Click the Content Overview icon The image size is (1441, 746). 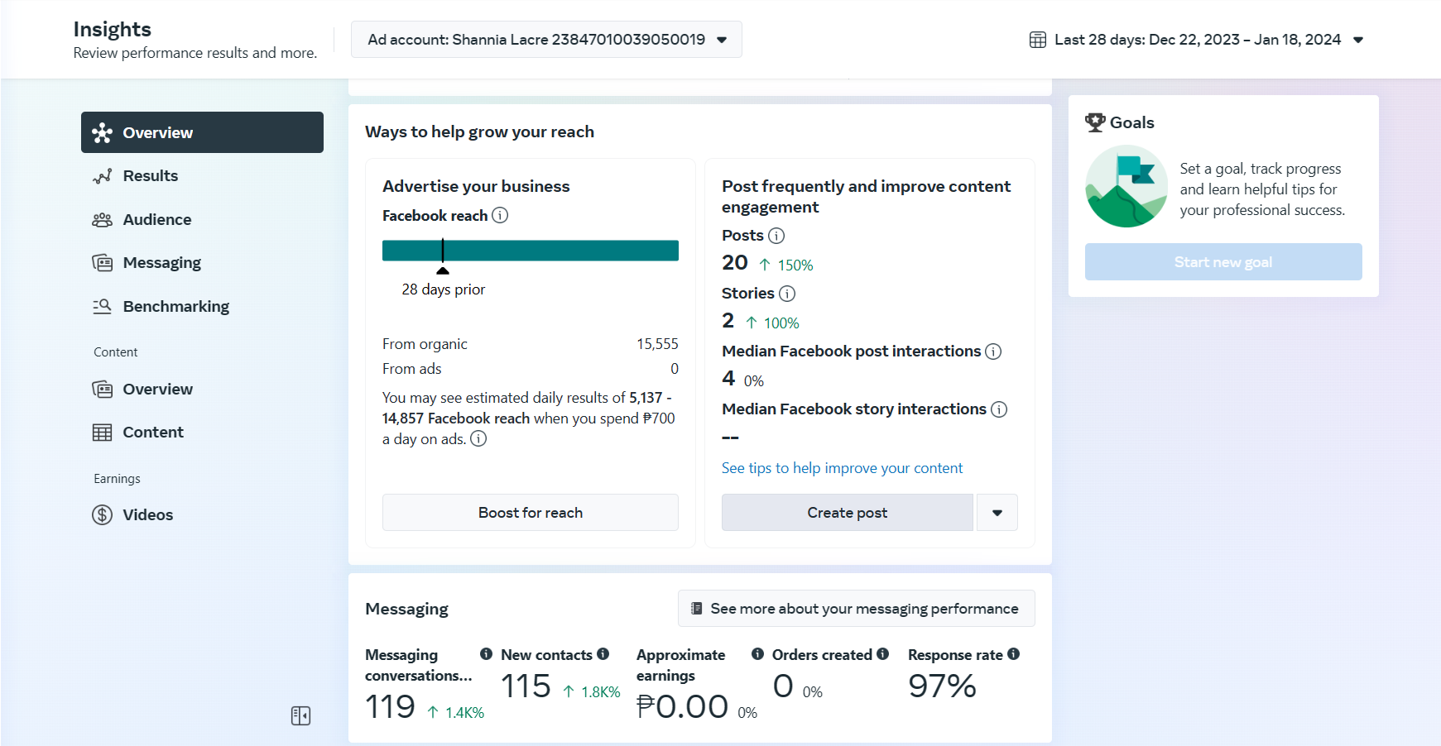click(102, 390)
